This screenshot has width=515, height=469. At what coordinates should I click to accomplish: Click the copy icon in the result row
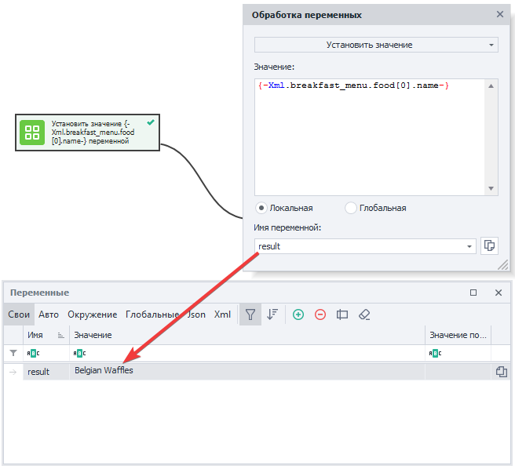[x=501, y=372]
